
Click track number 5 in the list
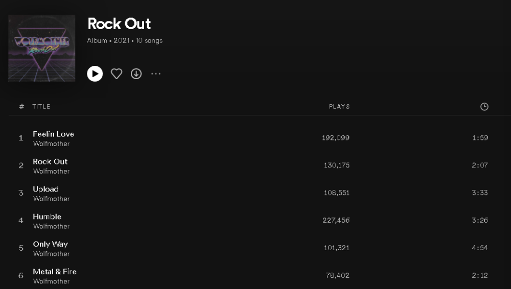[x=21, y=248]
